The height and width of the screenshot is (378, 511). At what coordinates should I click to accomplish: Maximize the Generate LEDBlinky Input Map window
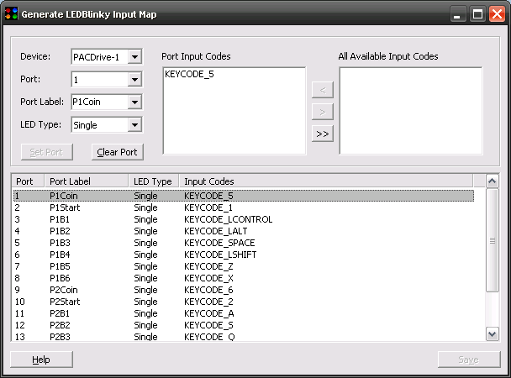[477, 14]
